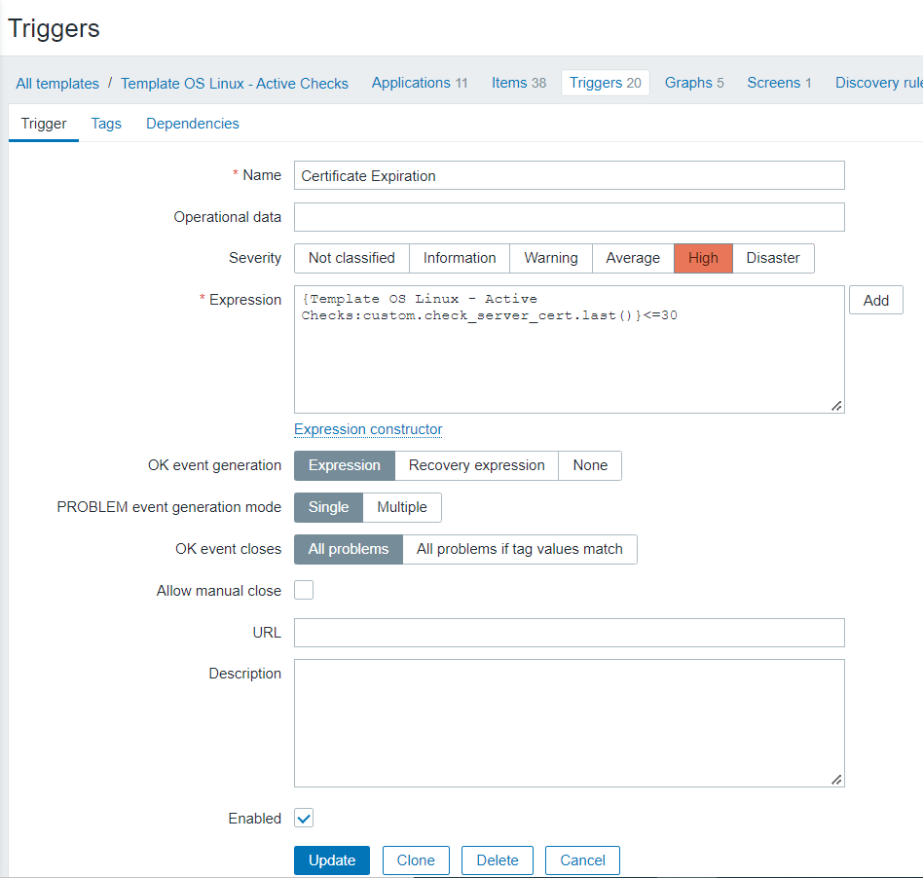Image resolution: width=923 pixels, height=878 pixels.
Task: Clone the Certificate Expiration trigger
Action: [416, 860]
